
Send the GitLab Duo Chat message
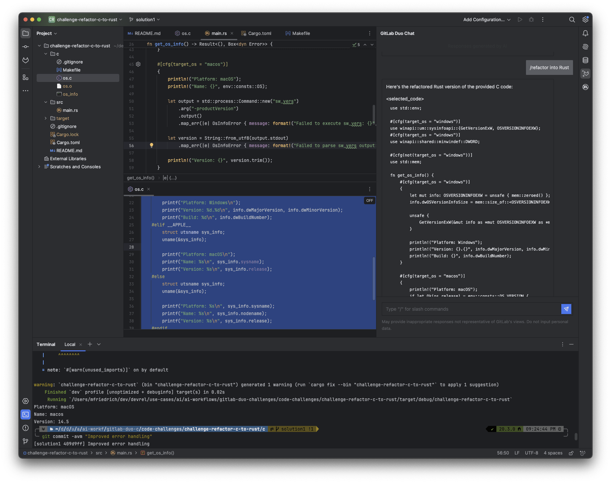(x=566, y=309)
